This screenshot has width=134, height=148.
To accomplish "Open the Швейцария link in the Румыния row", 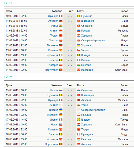I will pyautogui.click(x=88, y=95).
